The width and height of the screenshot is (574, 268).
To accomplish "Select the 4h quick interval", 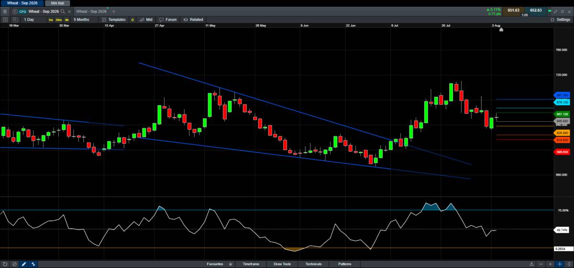I will (x=67, y=20).
